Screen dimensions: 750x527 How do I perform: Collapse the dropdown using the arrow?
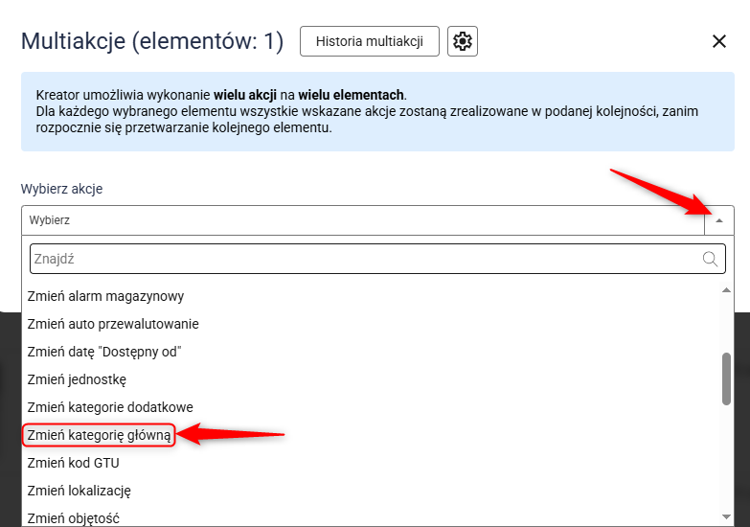719,220
